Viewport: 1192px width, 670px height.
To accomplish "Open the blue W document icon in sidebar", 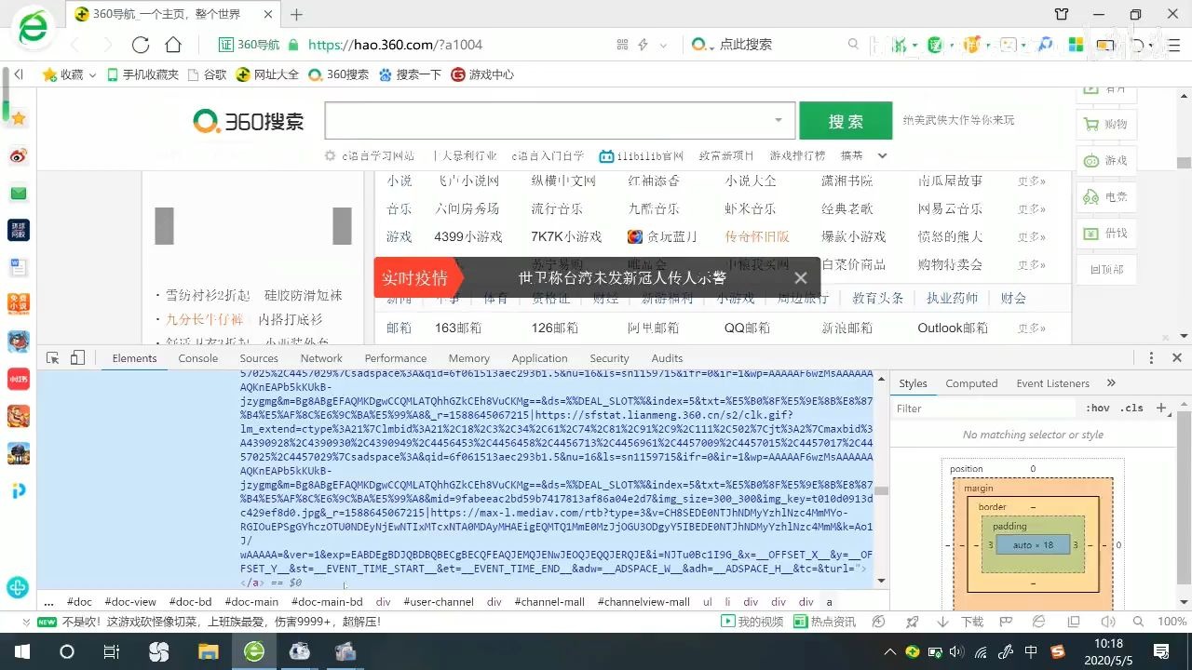I will click(19, 267).
